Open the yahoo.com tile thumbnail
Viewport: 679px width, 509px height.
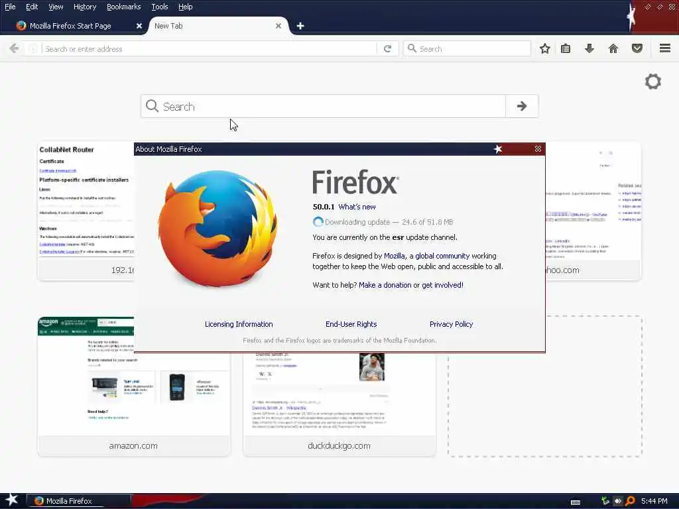(593, 201)
